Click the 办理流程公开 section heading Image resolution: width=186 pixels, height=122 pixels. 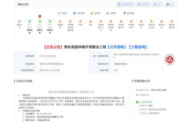click(142, 81)
